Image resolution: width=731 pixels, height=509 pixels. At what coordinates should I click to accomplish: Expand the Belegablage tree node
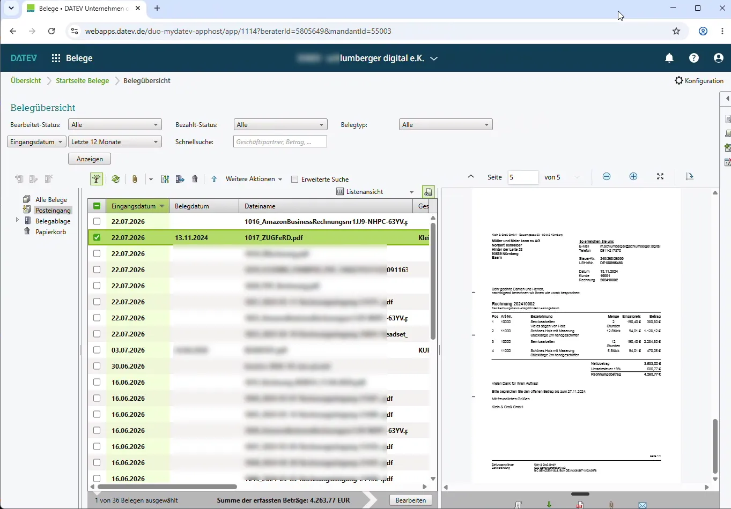[x=17, y=220]
